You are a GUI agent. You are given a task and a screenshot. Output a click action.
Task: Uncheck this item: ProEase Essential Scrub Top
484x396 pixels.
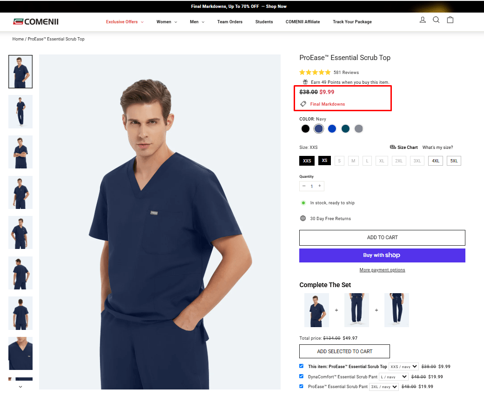click(301, 366)
